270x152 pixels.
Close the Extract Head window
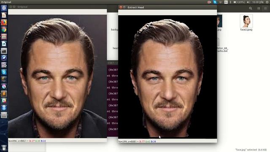tap(121, 7)
